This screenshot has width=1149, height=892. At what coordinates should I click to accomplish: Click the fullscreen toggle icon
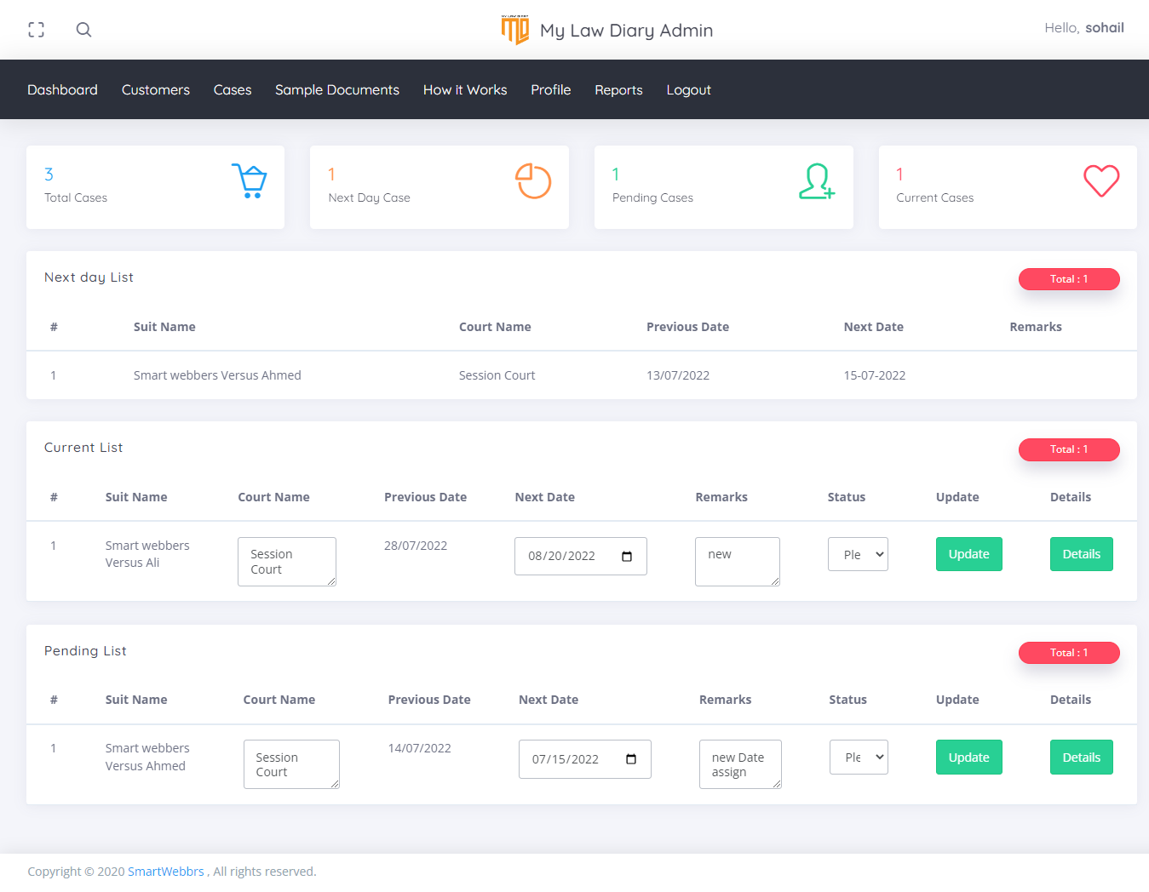36,30
